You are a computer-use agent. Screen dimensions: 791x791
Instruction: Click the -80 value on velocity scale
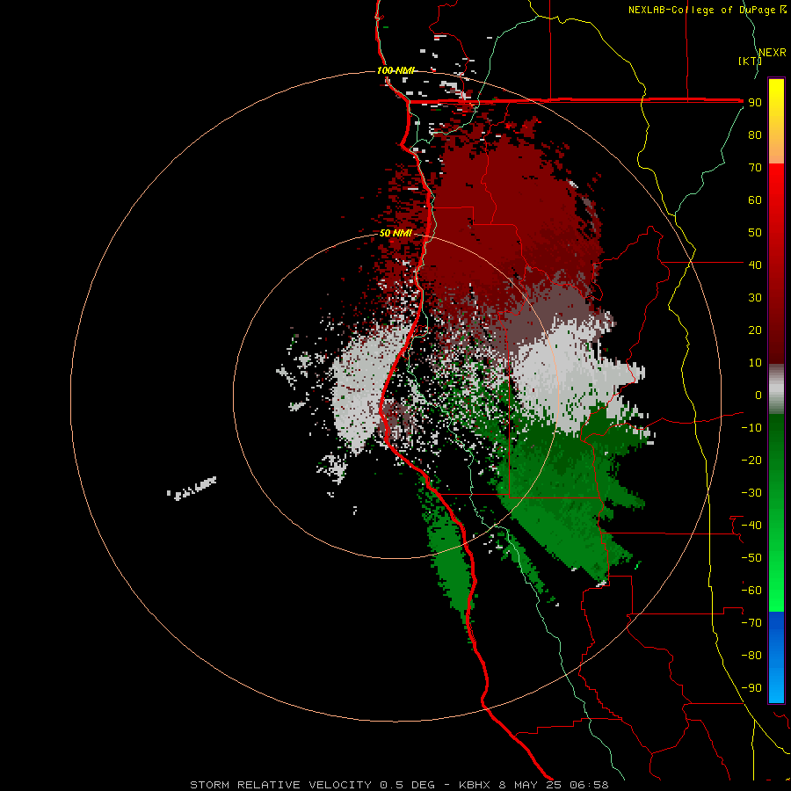tap(751, 656)
